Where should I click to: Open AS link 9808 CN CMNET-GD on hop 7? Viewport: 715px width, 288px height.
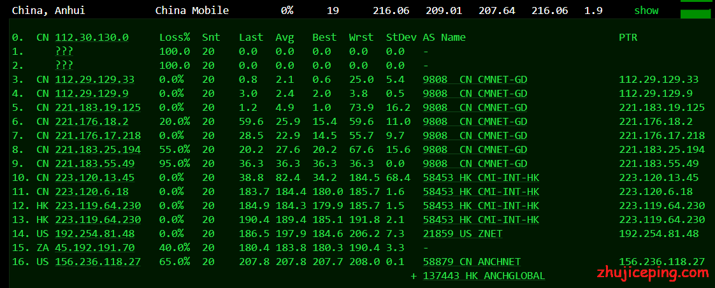(x=475, y=136)
